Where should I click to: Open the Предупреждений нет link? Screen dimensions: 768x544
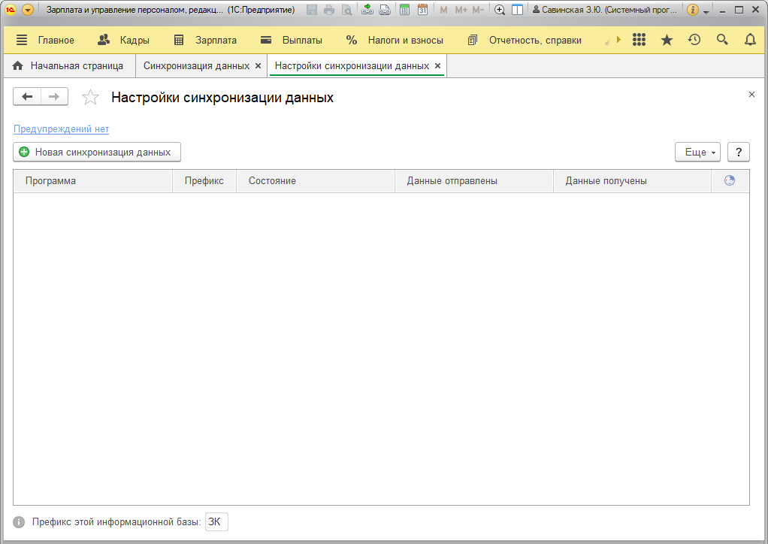61,128
